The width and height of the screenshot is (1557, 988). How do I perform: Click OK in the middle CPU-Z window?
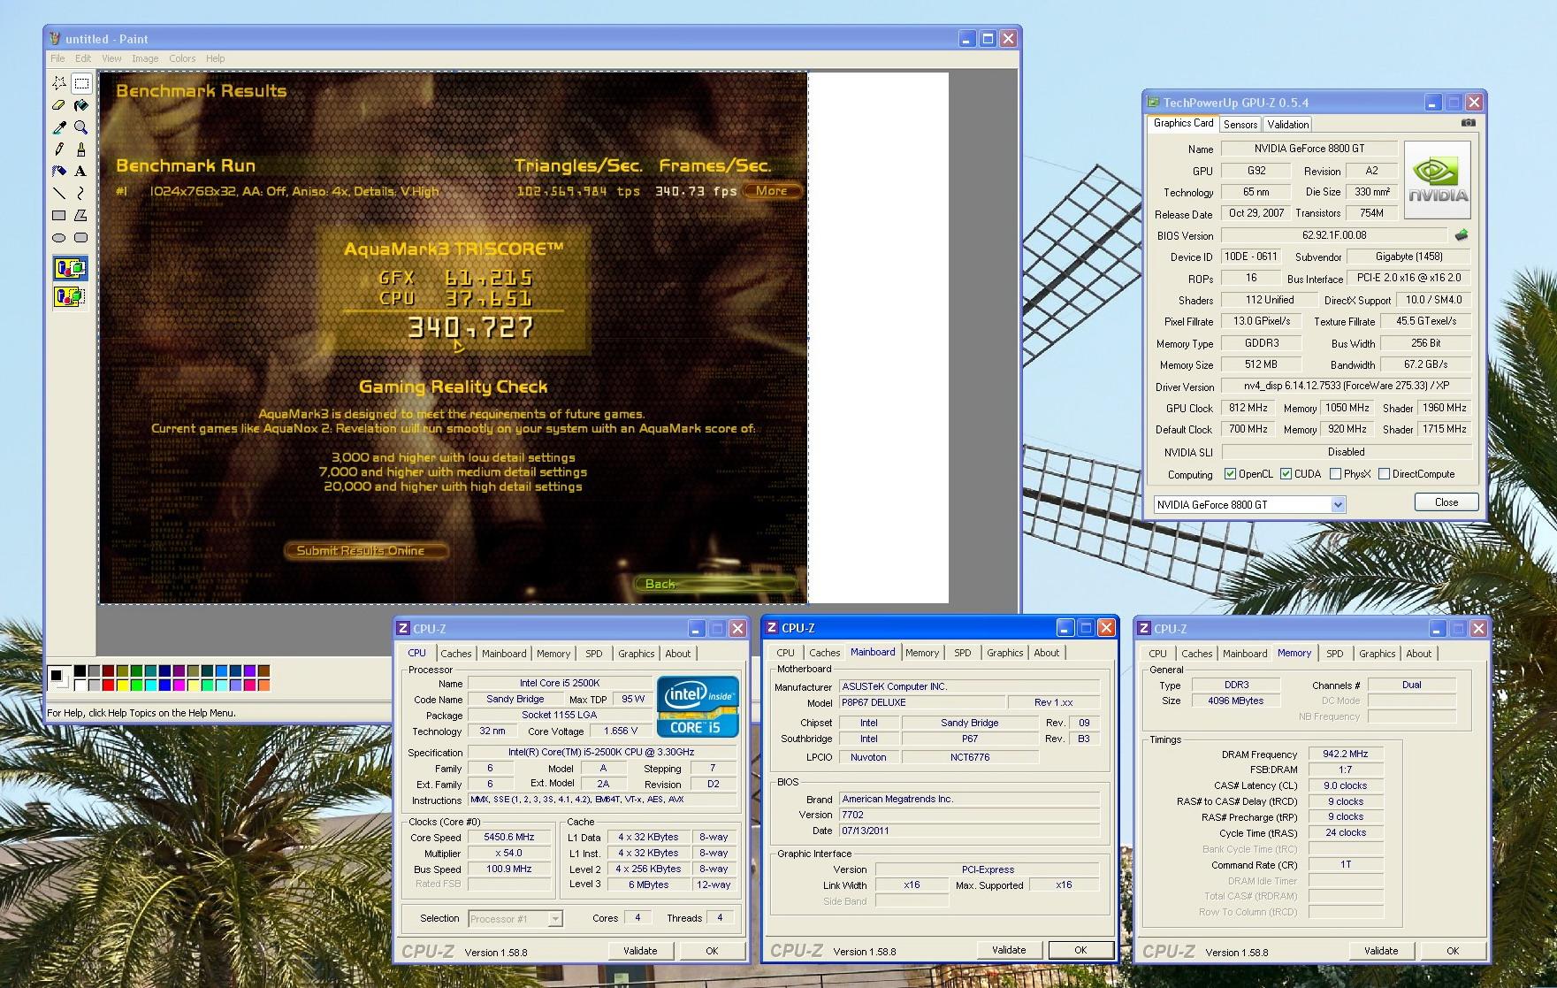tap(1080, 950)
